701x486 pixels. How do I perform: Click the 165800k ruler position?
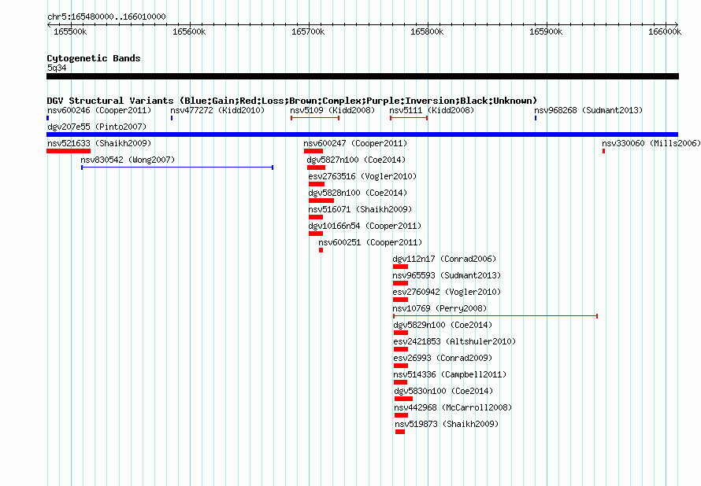427,31
